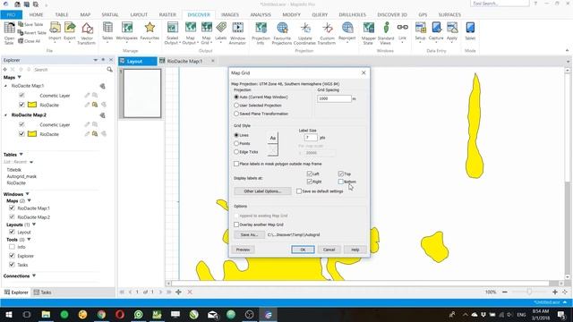Click Preview button in Map Grid

pyautogui.click(x=243, y=250)
